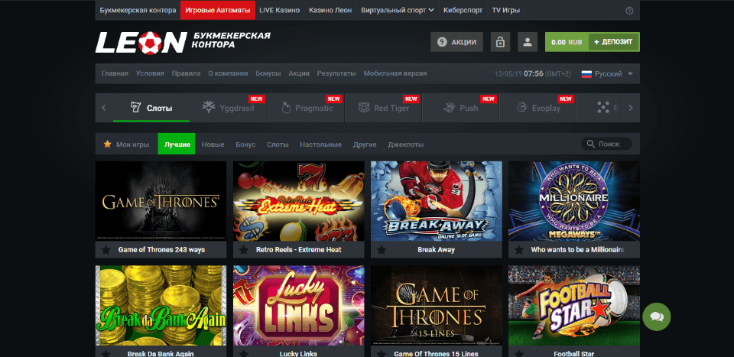This screenshot has width=734, height=357.
Task: Click the green Депозит button
Action: point(614,42)
